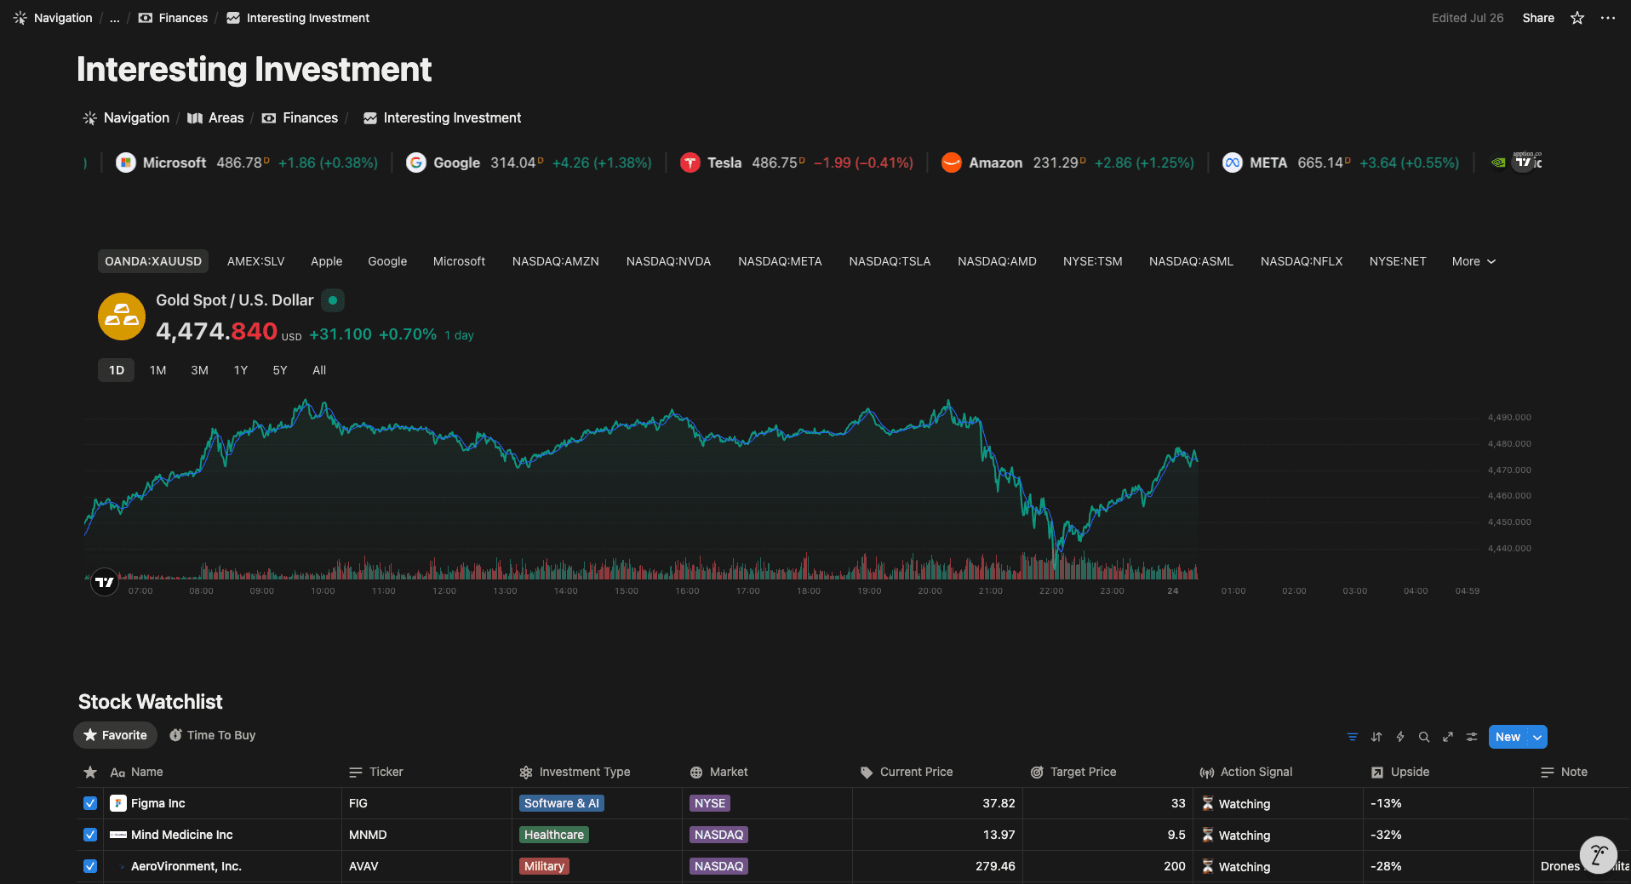Click the lightning automation icon
Screen dimensions: 1631x884
(1400, 737)
